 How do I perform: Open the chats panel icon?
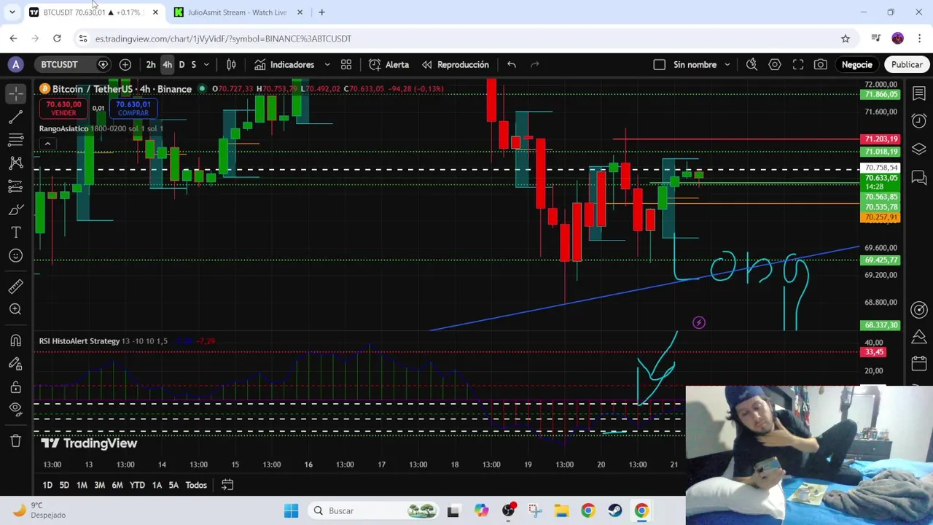pyautogui.click(x=918, y=177)
